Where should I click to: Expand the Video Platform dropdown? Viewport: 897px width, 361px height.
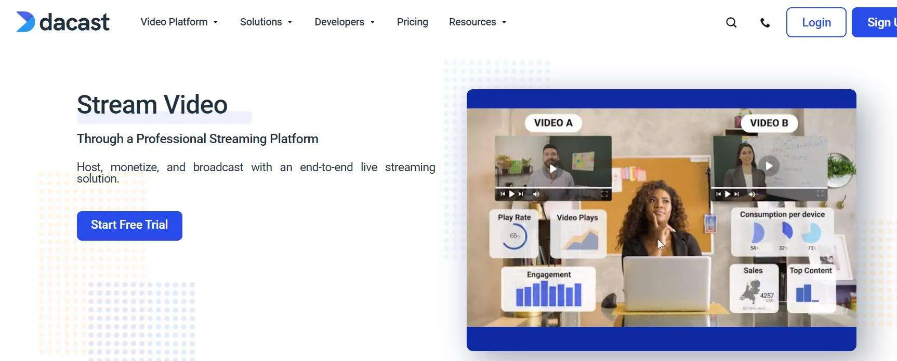(179, 22)
